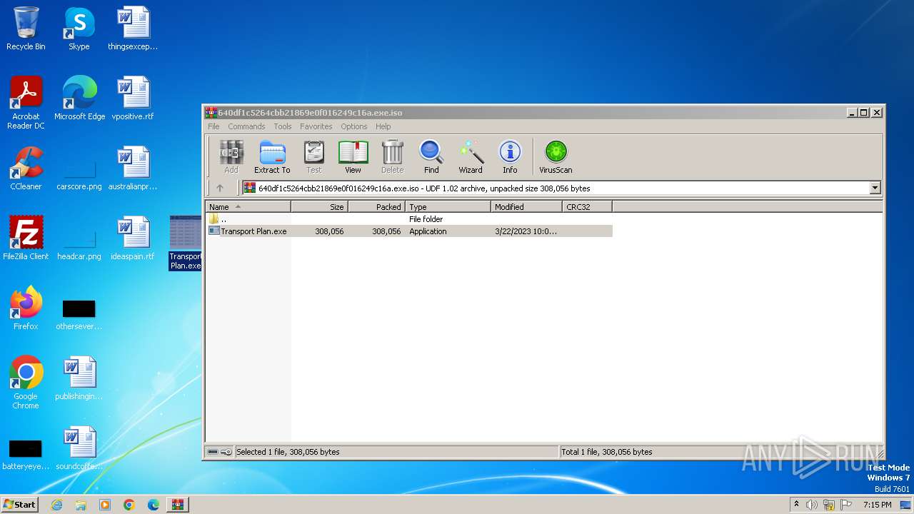
Task: Open the Favorites menu
Action: [x=316, y=126]
